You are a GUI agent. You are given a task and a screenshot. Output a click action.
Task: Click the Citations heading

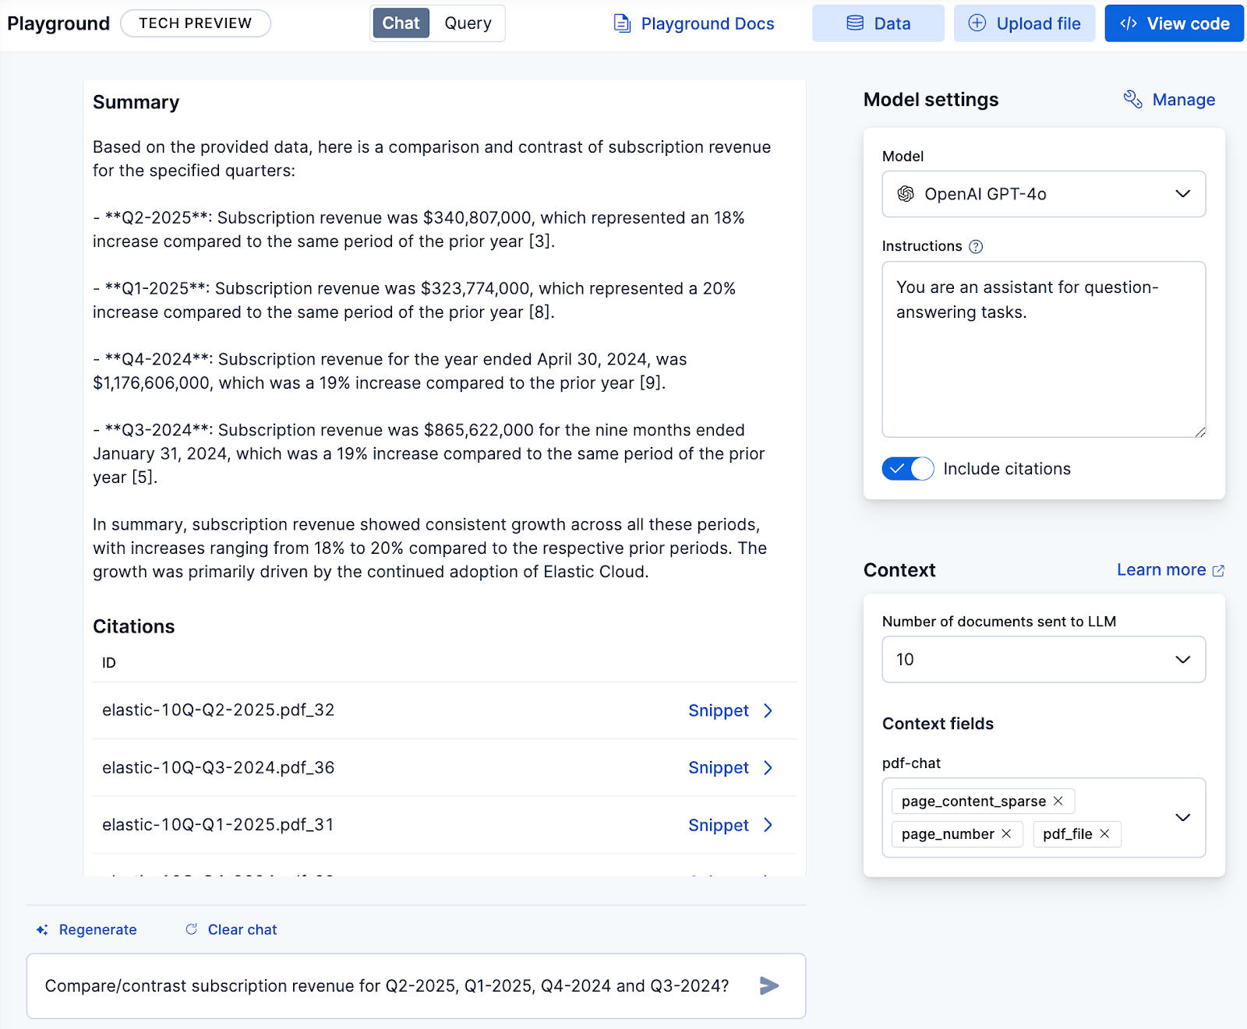[x=134, y=627]
